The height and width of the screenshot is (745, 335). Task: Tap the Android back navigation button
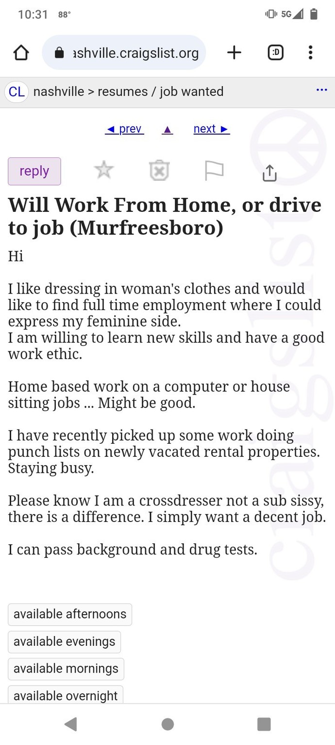pos(71,724)
